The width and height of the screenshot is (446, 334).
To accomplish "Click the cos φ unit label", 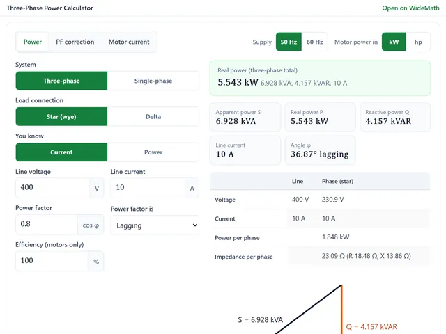I will click(91, 225).
